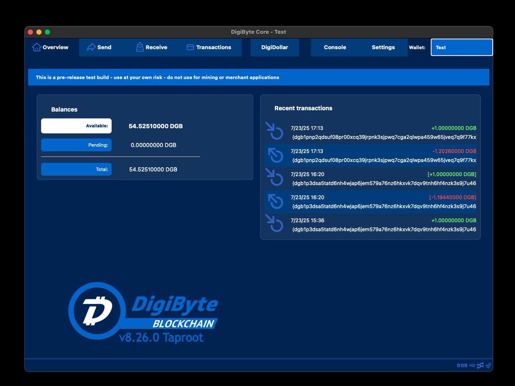Click the +1.00000000 DGB amount at 15:36
This screenshot has width=515, height=386.
coord(454,221)
